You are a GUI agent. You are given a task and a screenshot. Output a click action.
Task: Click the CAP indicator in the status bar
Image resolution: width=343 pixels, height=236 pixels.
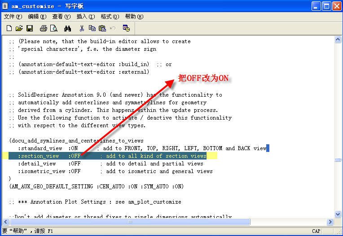(x=316, y=231)
